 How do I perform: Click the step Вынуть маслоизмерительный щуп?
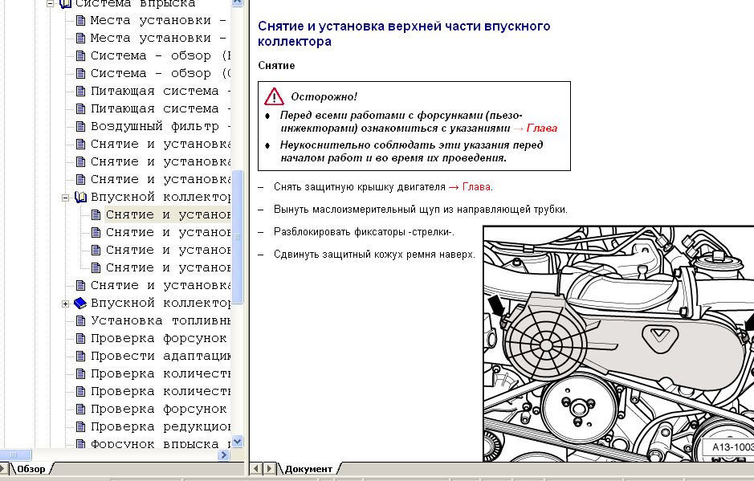coord(421,210)
